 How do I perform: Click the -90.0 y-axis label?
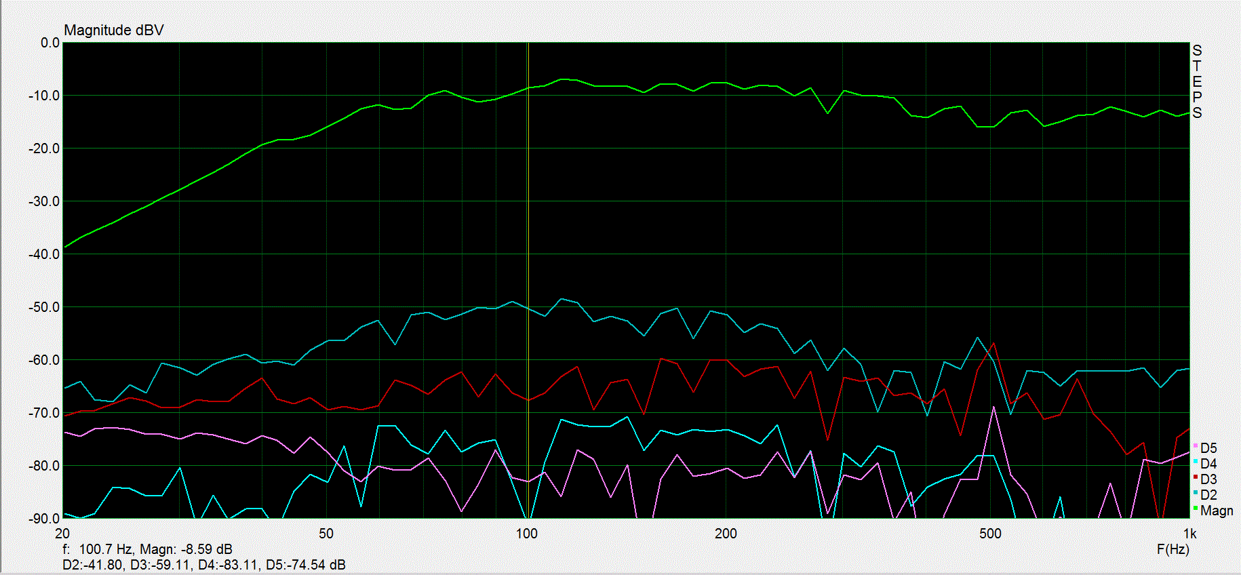click(44, 519)
